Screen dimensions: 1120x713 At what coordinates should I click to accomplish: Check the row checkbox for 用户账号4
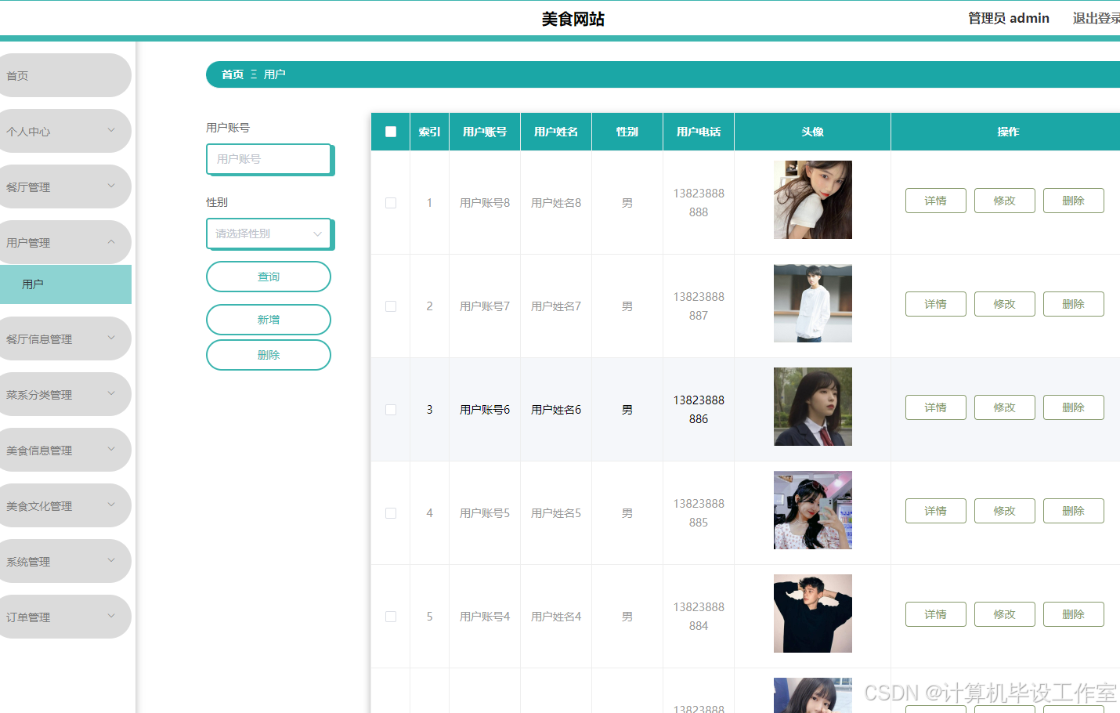coord(391,617)
